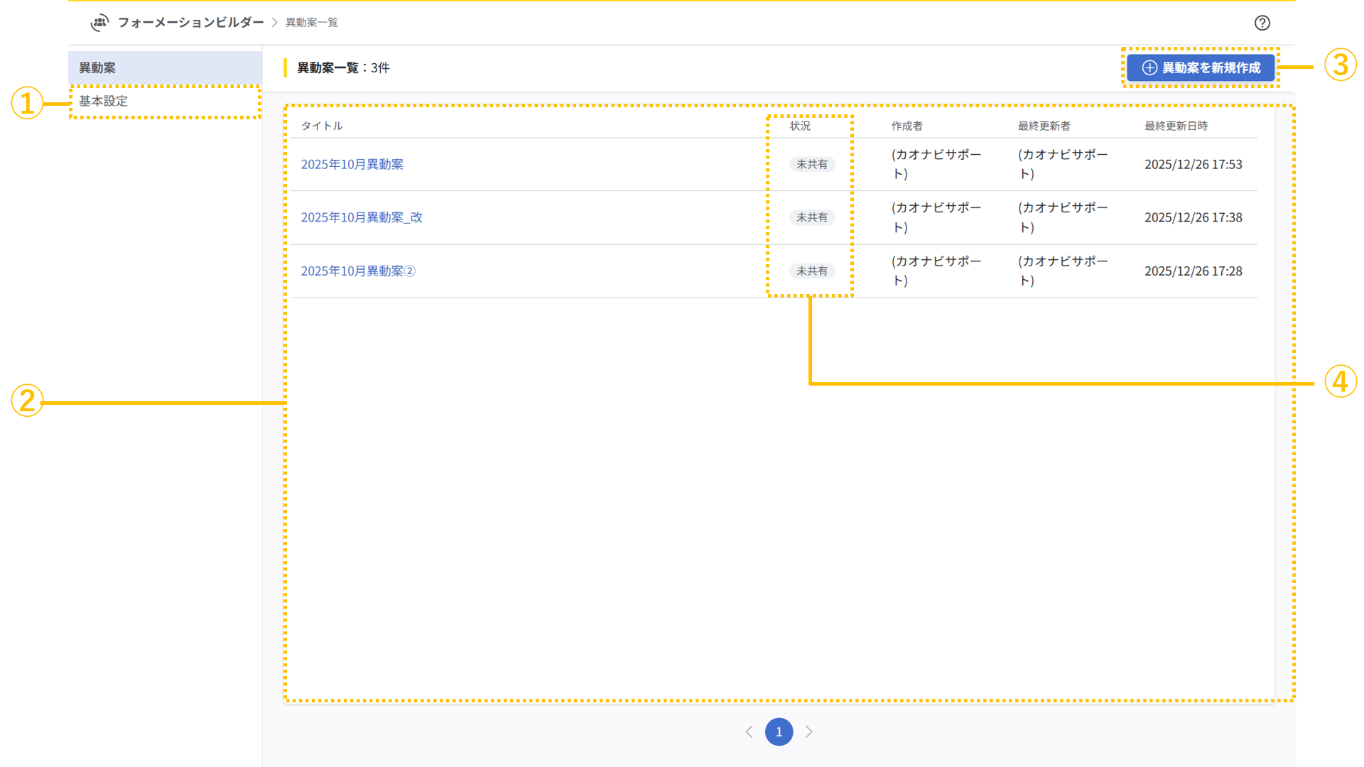
Task: Click the 異動案一覧 breadcrumb text
Action: point(311,23)
